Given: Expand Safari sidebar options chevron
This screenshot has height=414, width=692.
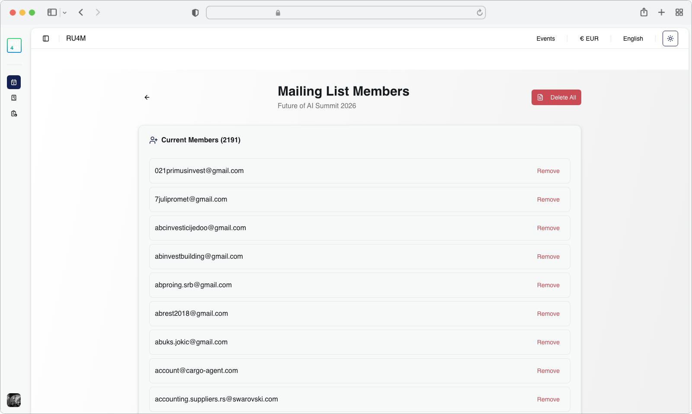Looking at the screenshot, I should 65,13.
